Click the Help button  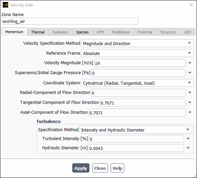[118, 168]
